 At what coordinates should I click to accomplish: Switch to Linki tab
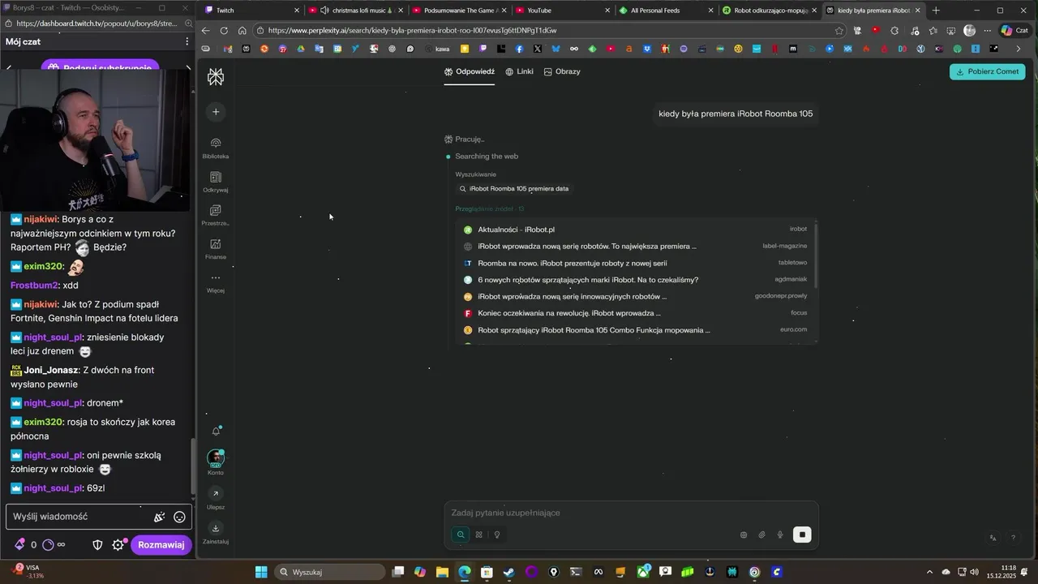pos(519,71)
